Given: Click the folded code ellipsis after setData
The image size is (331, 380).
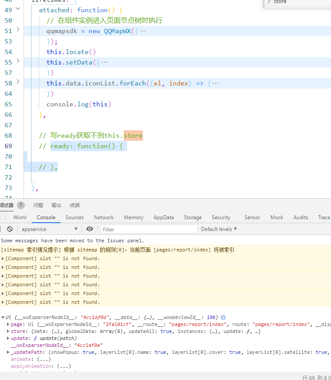Looking at the screenshot, I should (104, 62).
